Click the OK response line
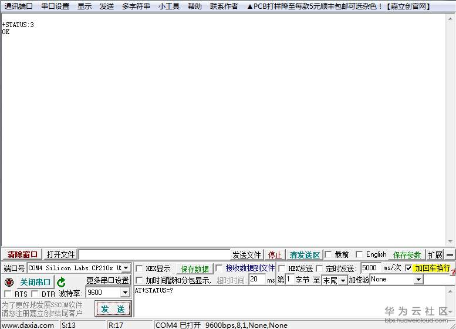 [x=6, y=32]
